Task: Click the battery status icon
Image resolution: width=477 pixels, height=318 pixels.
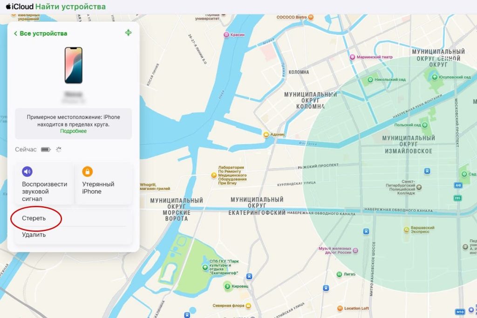Action: tap(46, 149)
